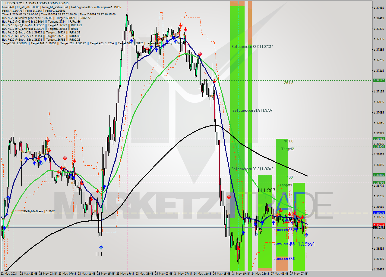Click the red 1.36624 price axis marker
Image resolution: width=386 pixels, height=277 pixels.
coord(379,225)
